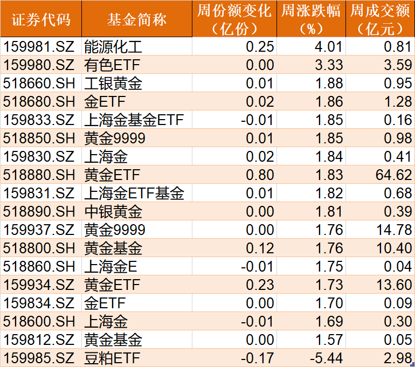Select the fund name 豆粕ETF
This screenshot has height=367, width=415.
coord(112,358)
